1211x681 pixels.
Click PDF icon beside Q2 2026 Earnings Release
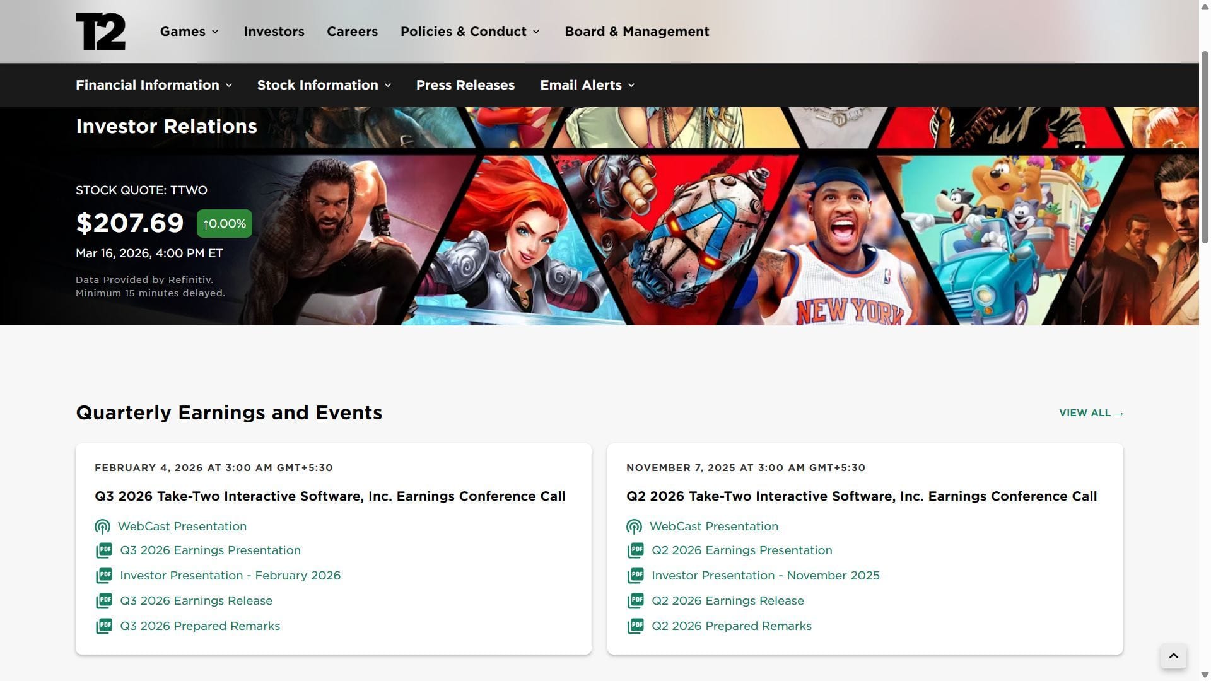[636, 601]
